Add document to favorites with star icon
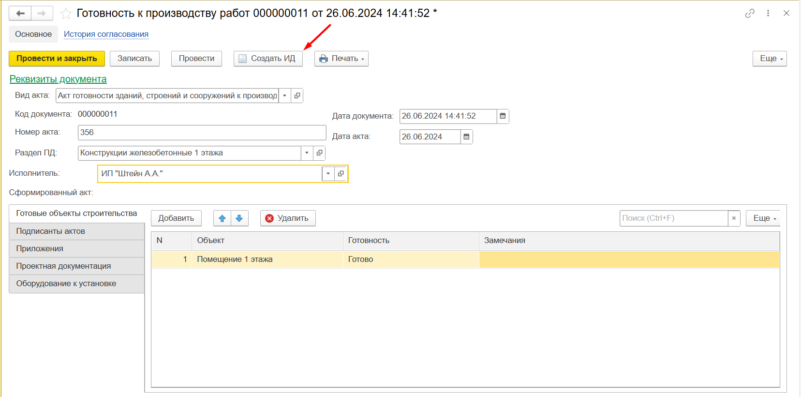 click(x=66, y=14)
